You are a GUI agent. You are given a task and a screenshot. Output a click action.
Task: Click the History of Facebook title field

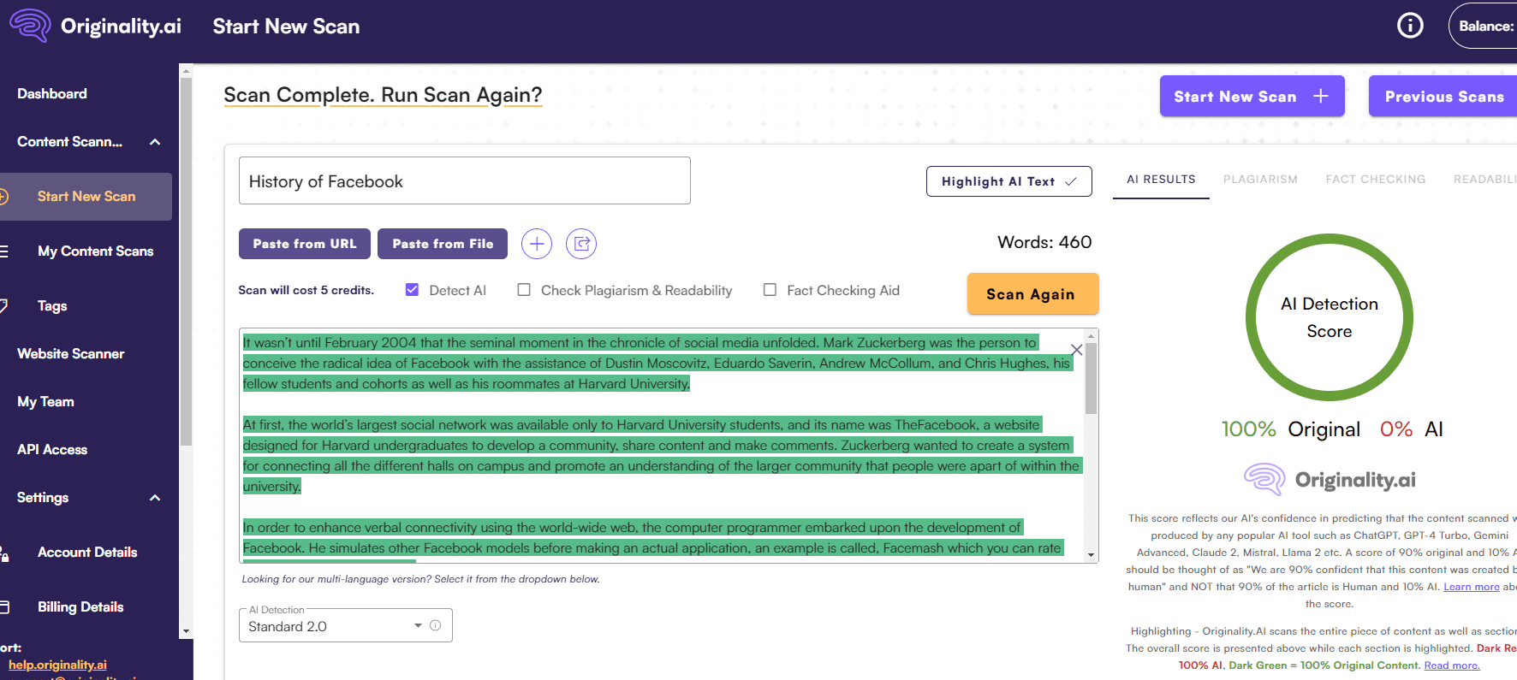coord(464,181)
